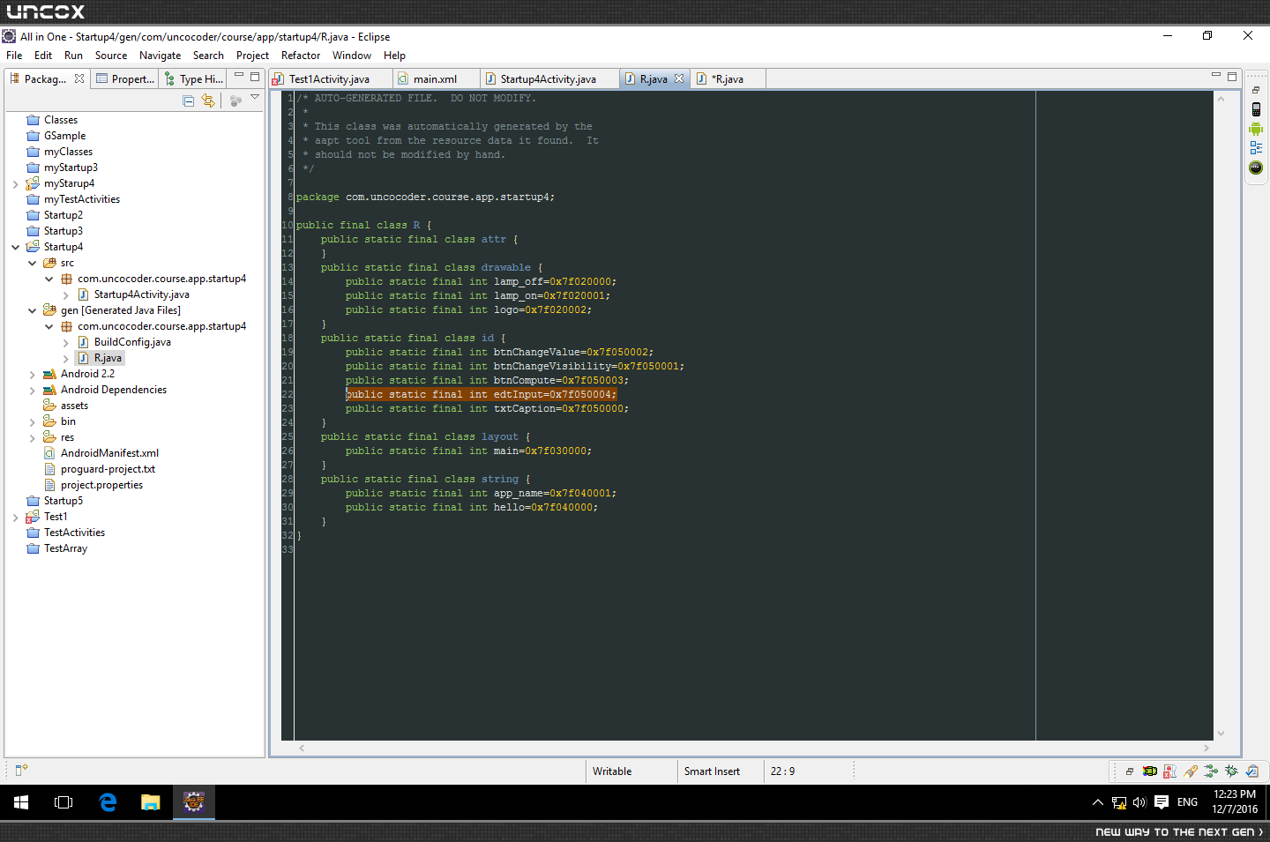Expand the bin folder
1270x842 pixels.
(32, 422)
